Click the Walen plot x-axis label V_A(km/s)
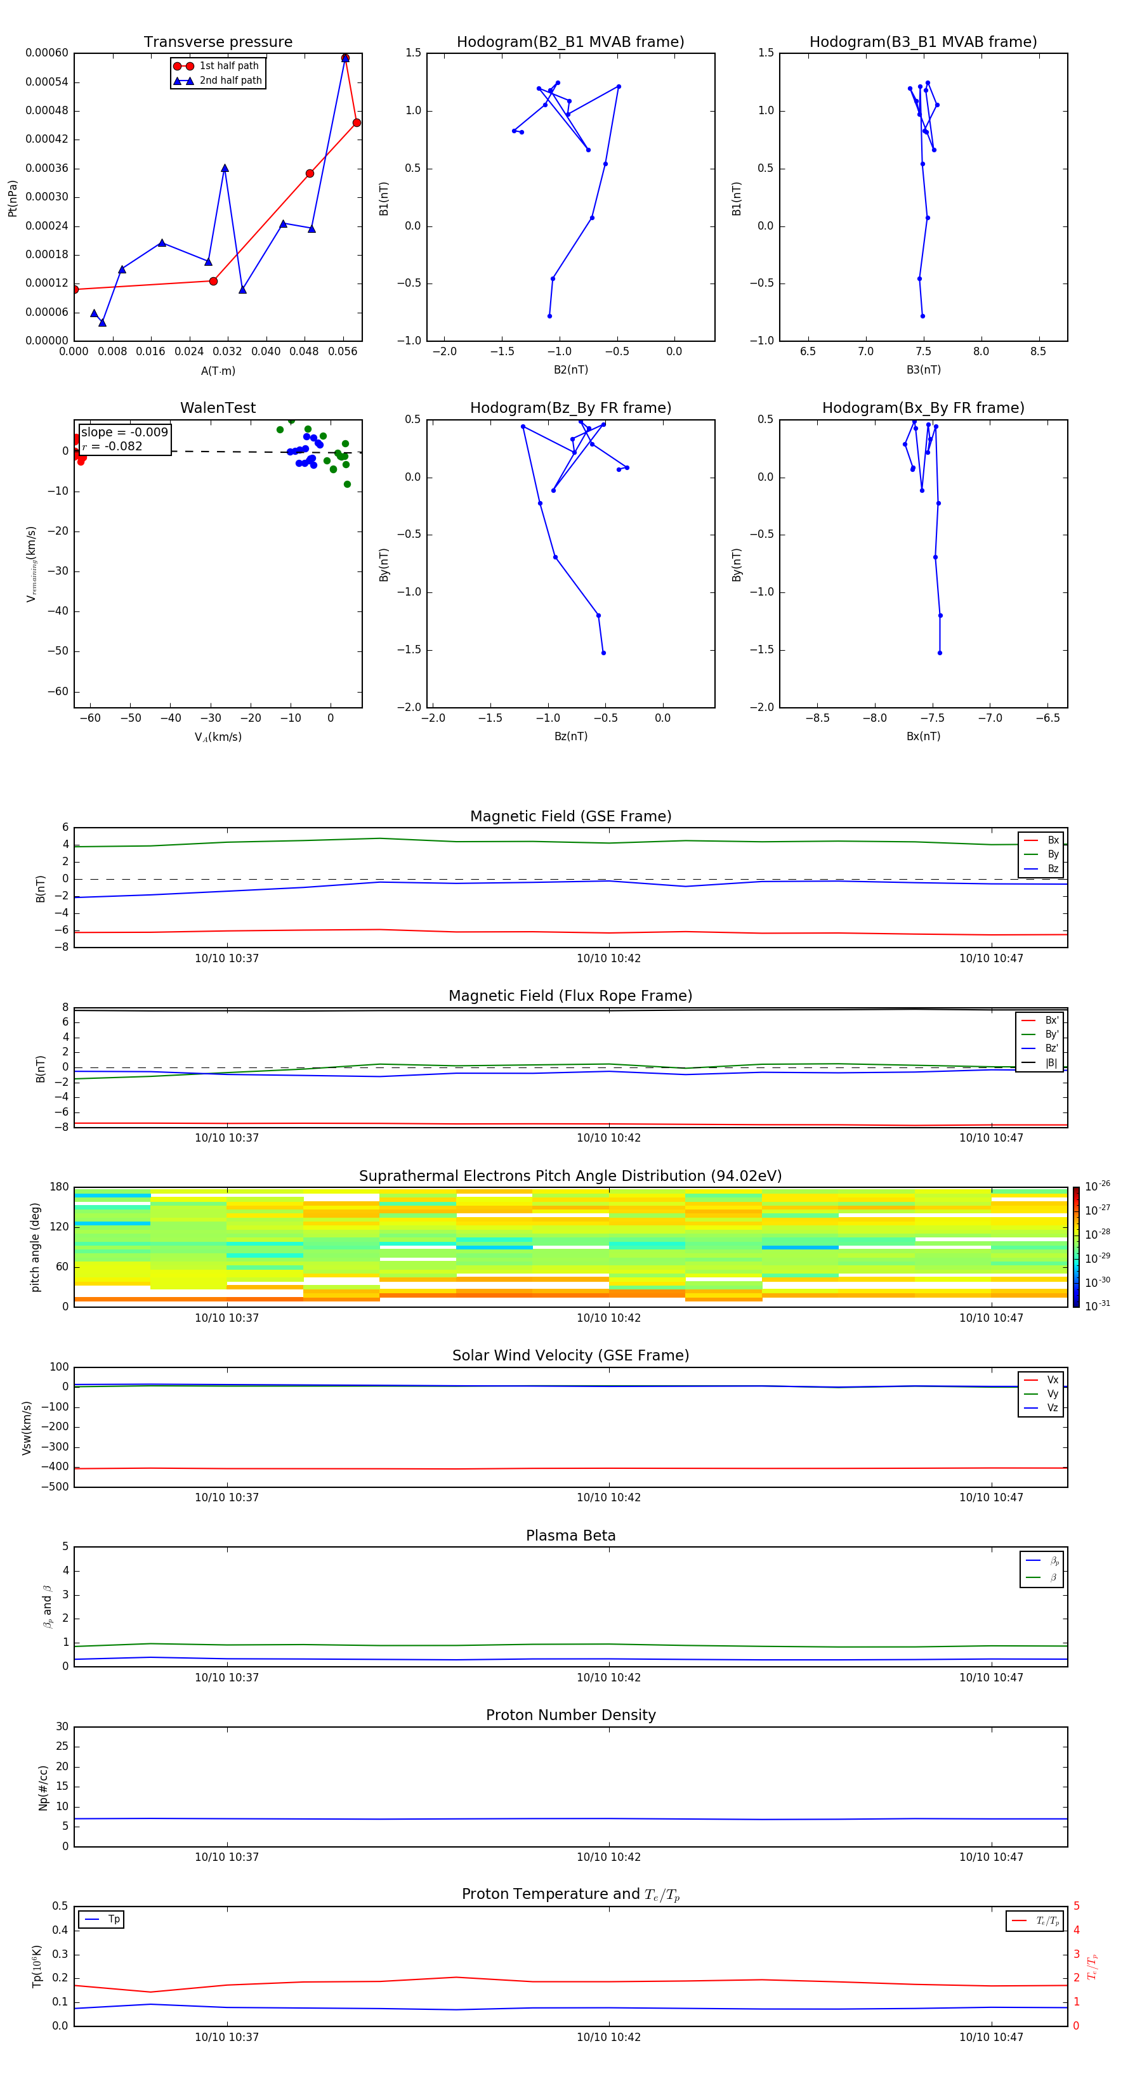This screenshot has height=2093, width=1142. [218, 737]
